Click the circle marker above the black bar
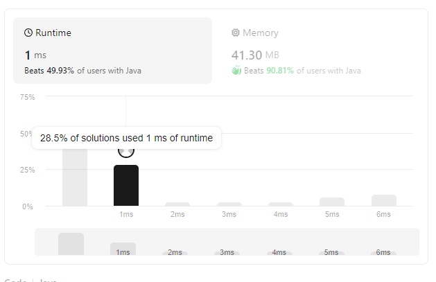Viewport: 436px width, 282px height. 126,150
